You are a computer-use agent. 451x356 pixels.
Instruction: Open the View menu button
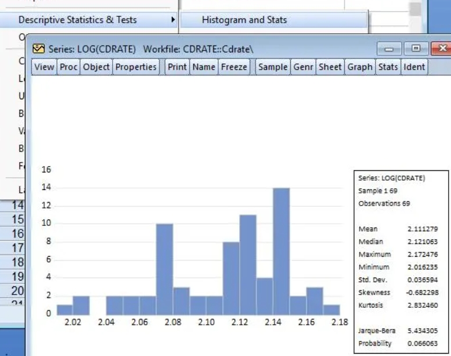click(44, 67)
